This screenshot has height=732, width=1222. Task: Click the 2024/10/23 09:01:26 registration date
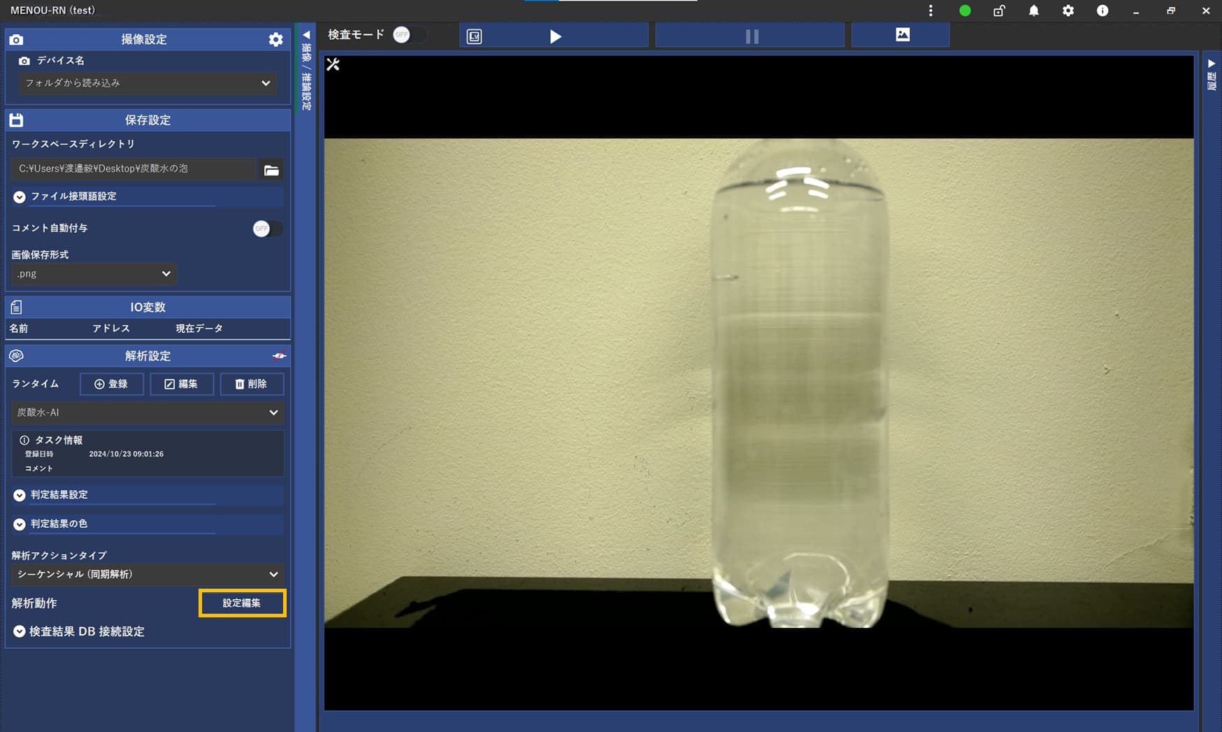[x=127, y=454]
